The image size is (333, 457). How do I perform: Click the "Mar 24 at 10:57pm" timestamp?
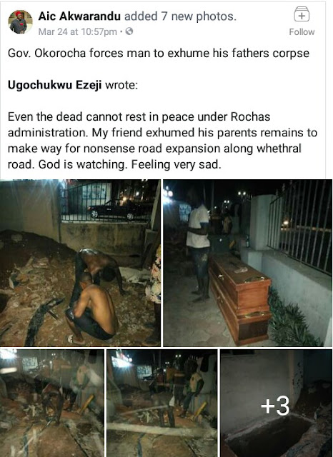coord(78,31)
